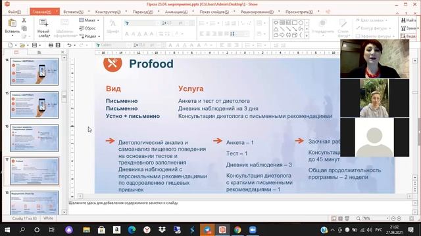Click the open folder icon in quick toolbar
Viewport: 421px width, 236px height.
[x=22, y=45]
